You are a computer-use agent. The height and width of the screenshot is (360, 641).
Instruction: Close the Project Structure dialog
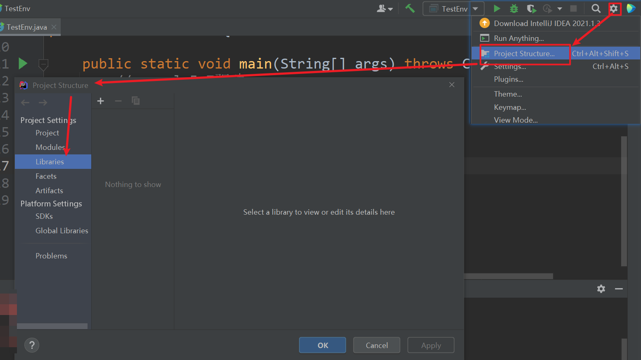[452, 85]
